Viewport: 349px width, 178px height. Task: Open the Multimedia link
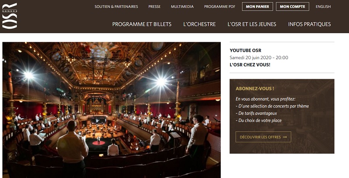click(182, 7)
